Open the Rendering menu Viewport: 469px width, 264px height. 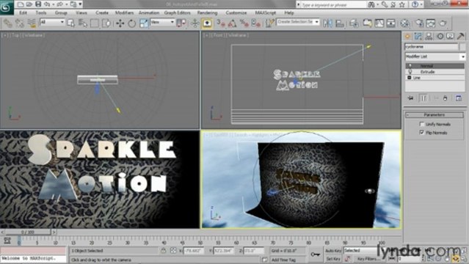pyautogui.click(x=207, y=13)
